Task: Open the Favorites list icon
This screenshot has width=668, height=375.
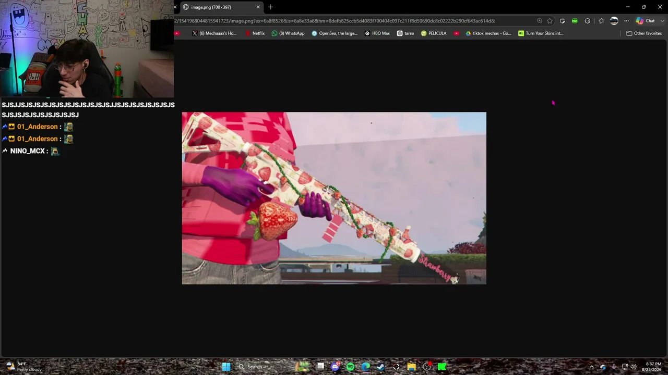Action: [x=601, y=21]
